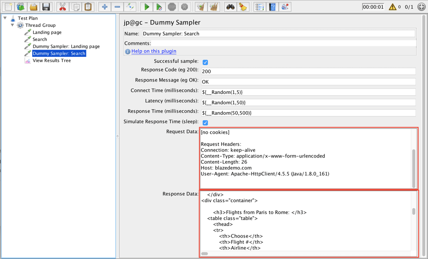
Task: Click the Cut scissors icon
Action: point(63,6)
